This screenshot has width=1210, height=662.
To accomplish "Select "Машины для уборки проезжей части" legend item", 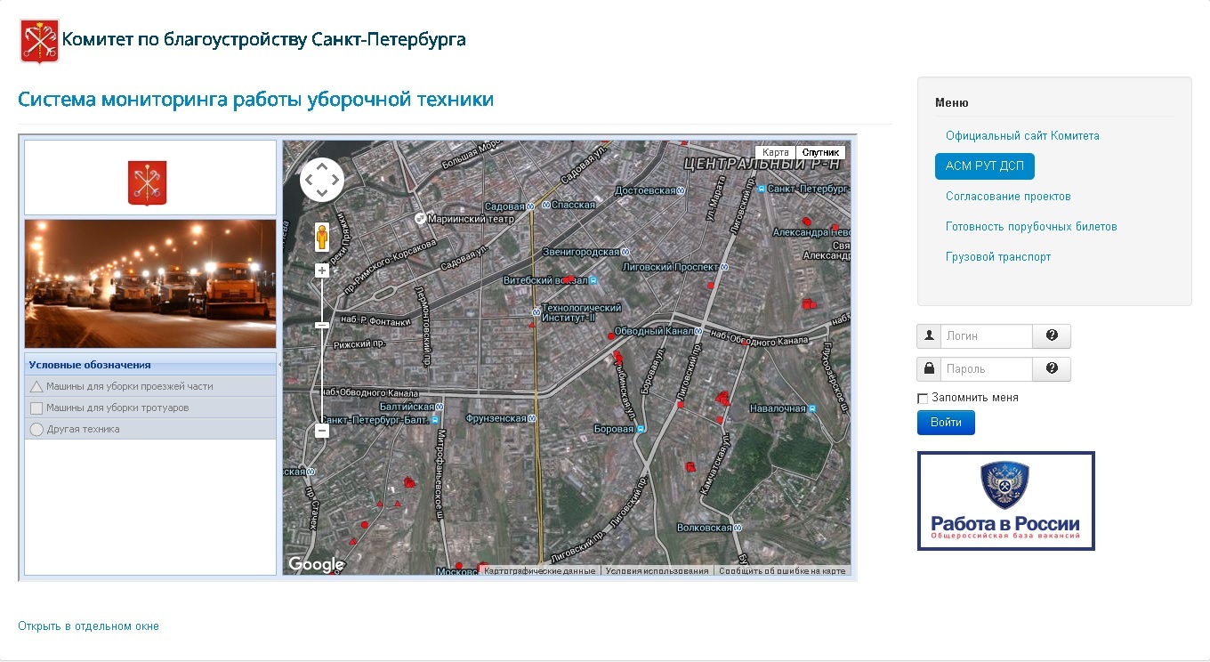I will 129,386.
